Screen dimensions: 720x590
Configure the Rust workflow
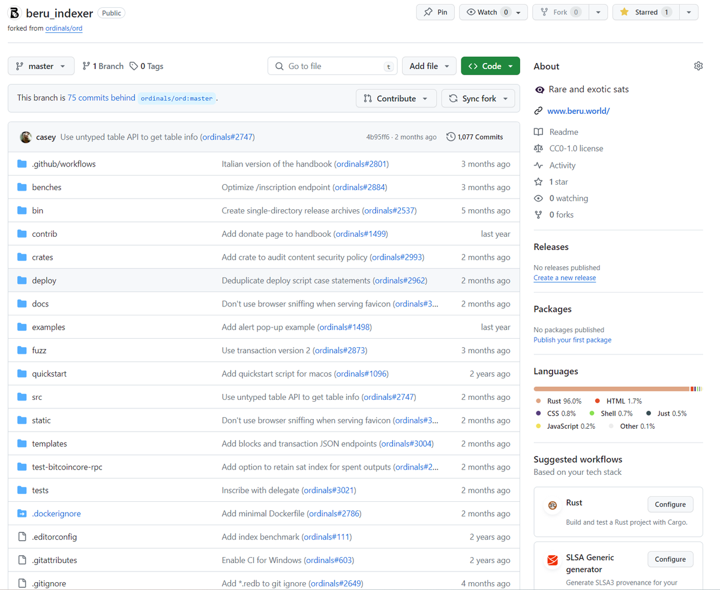(670, 504)
